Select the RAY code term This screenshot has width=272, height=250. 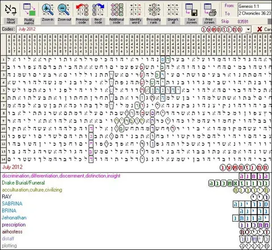click(x=7, y=197)
